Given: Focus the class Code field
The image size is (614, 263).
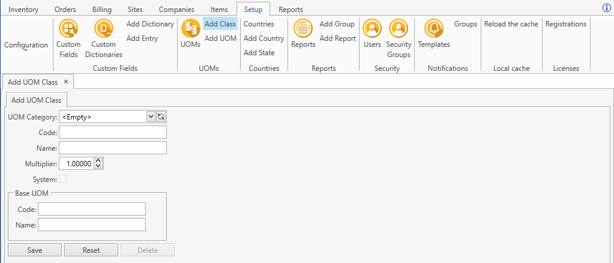Looking at the screenshot, I should (113, 132).
